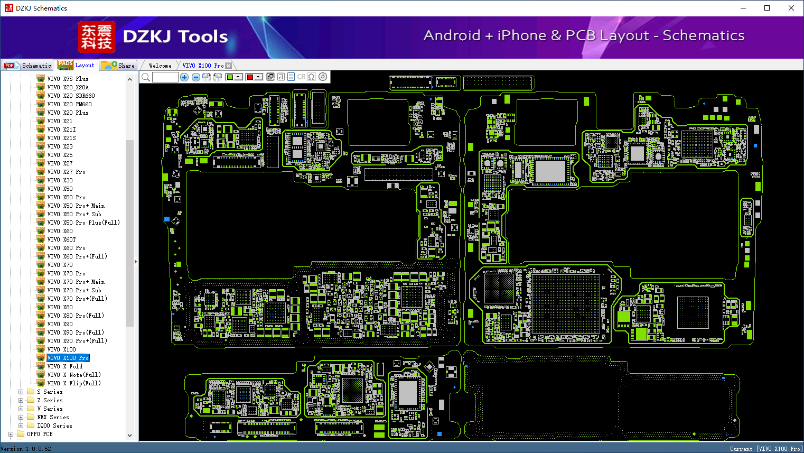Click the DZKJ Tools logo in the banner
804x453 pixels.
pyautogui.click(x=153, y=36)
